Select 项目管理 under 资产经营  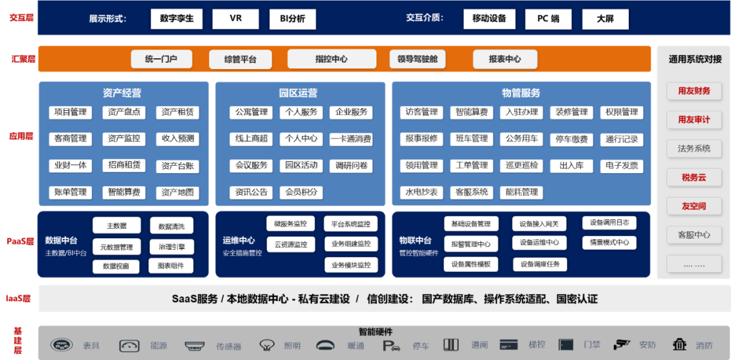[70, 112]
